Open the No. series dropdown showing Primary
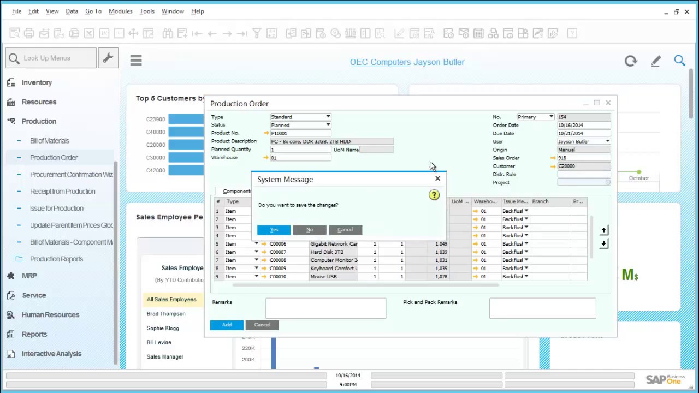Screen dimensions: 699x393 (551, 117)
